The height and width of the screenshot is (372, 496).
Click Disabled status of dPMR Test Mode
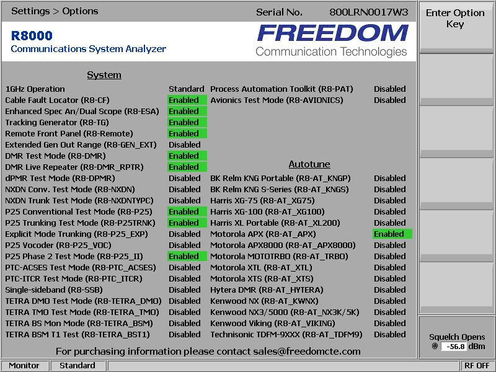(x=185, y=178)
